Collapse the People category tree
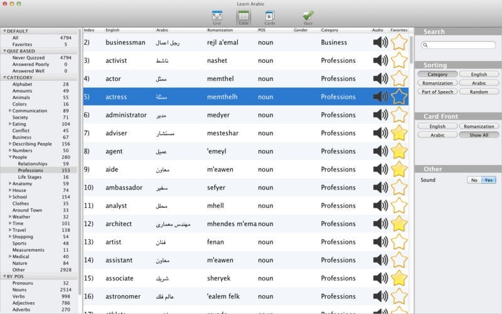 [11, 158]
